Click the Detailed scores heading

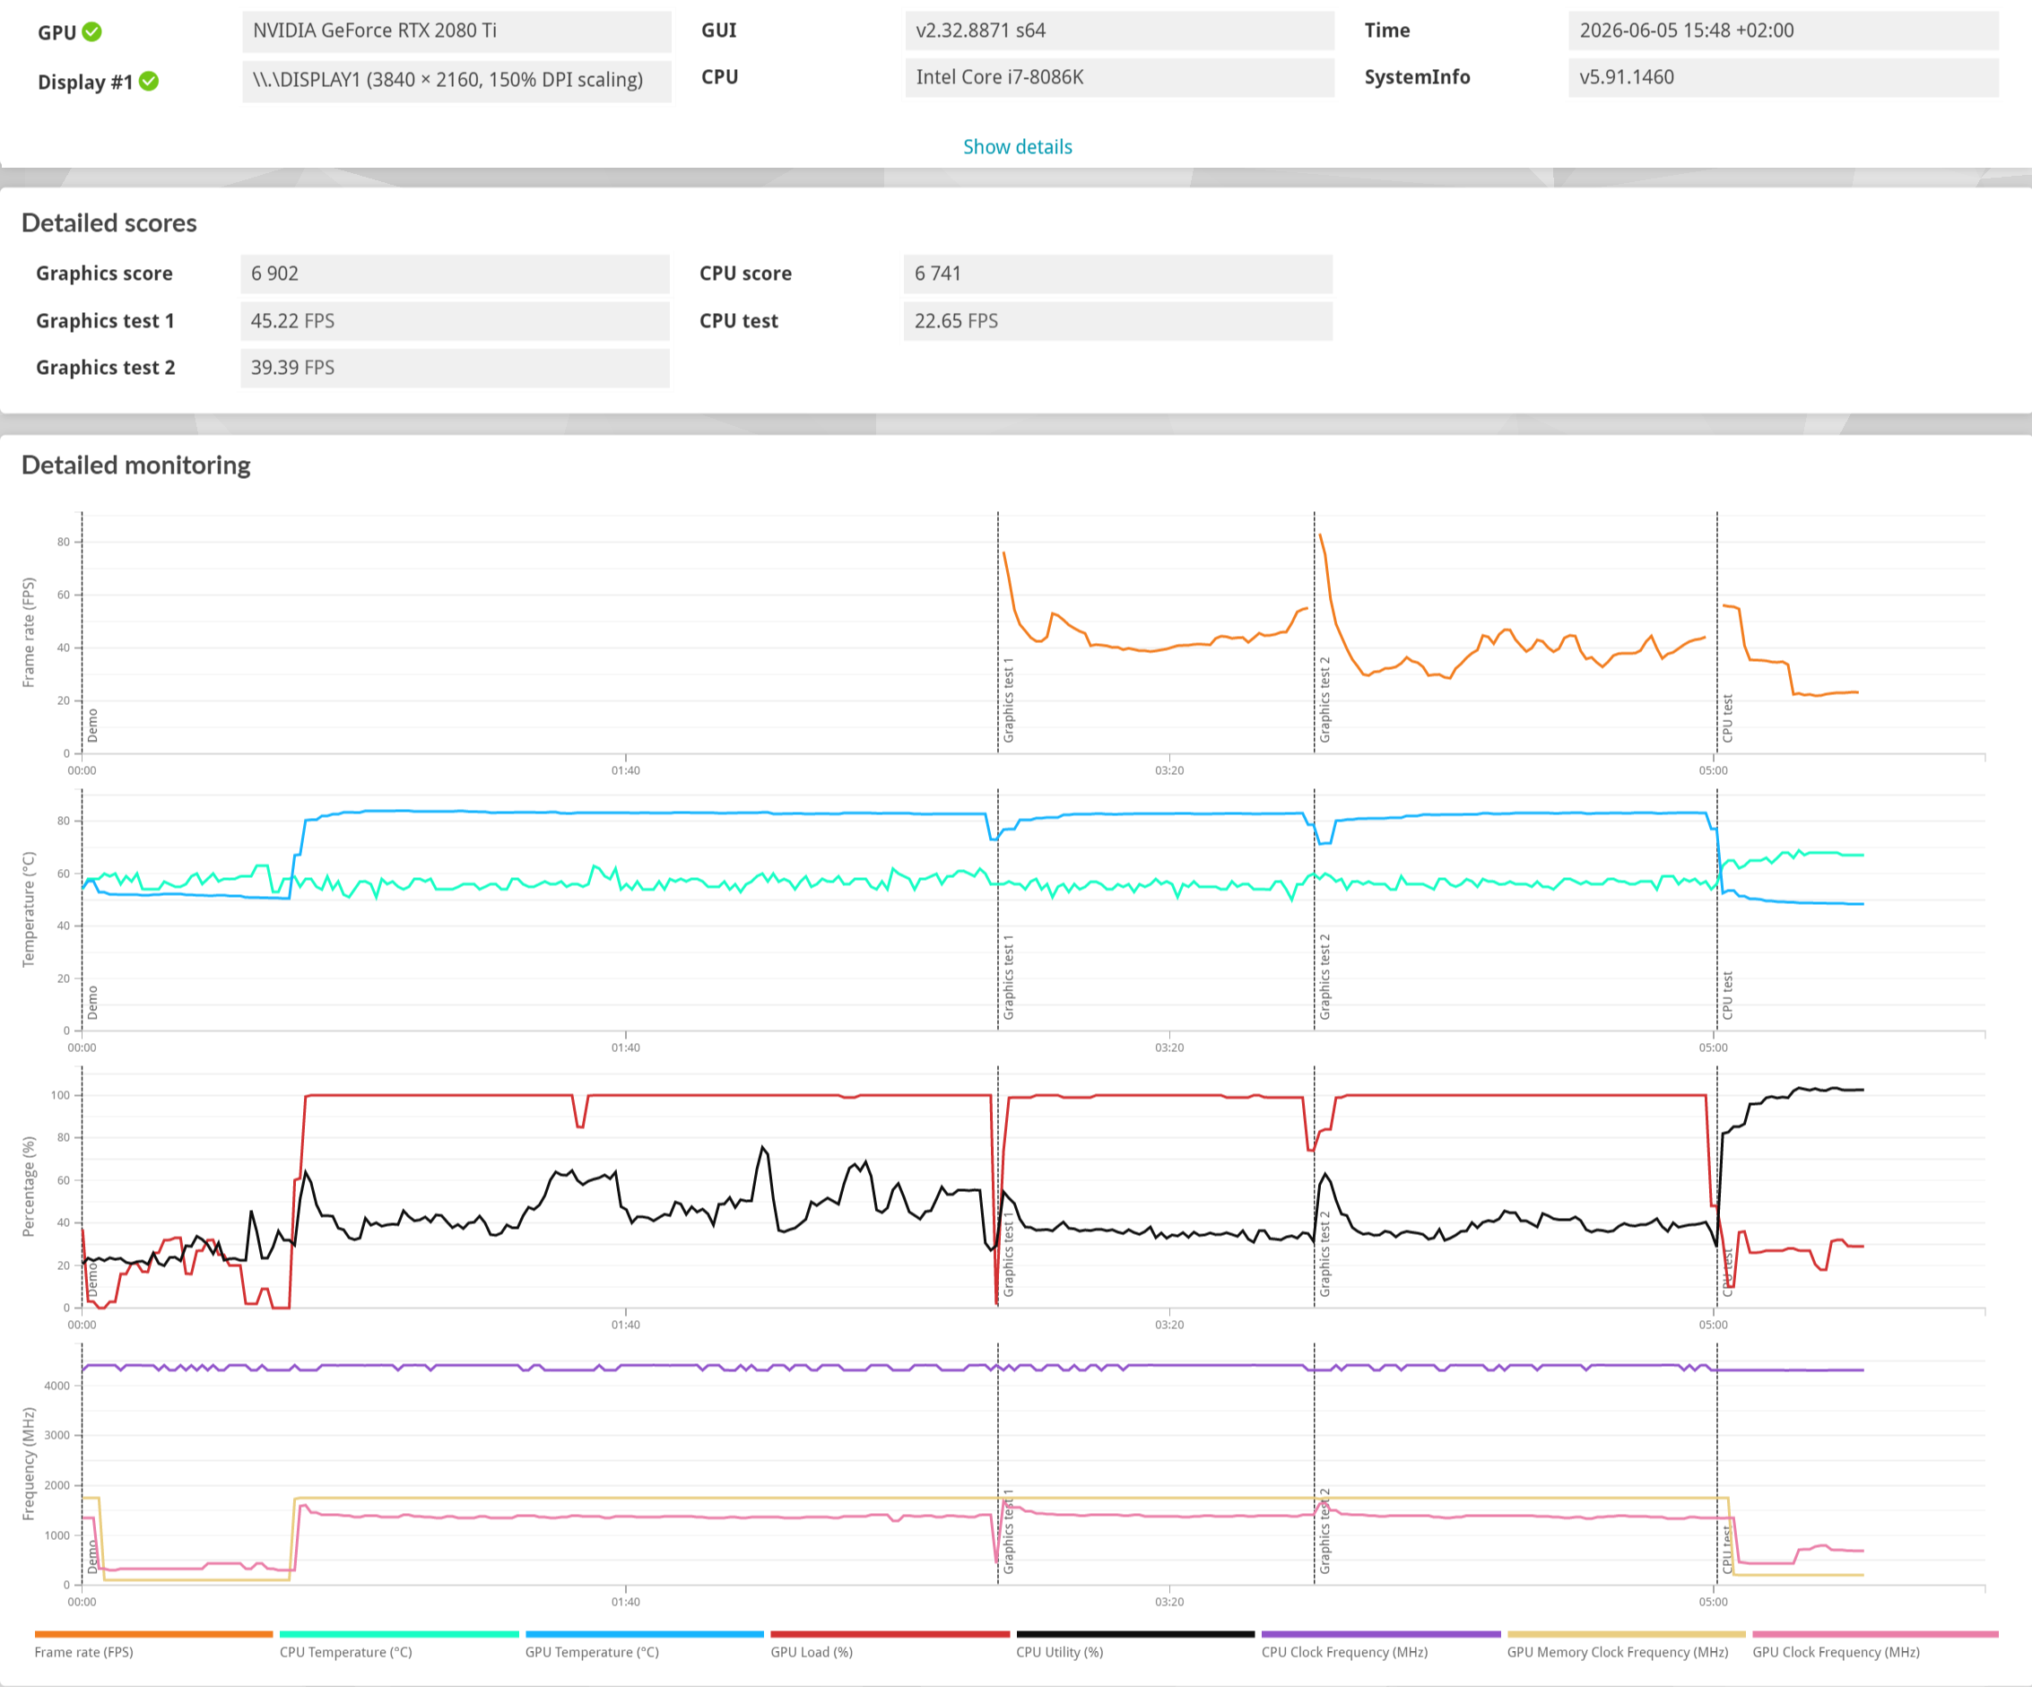tap(109, 223)
